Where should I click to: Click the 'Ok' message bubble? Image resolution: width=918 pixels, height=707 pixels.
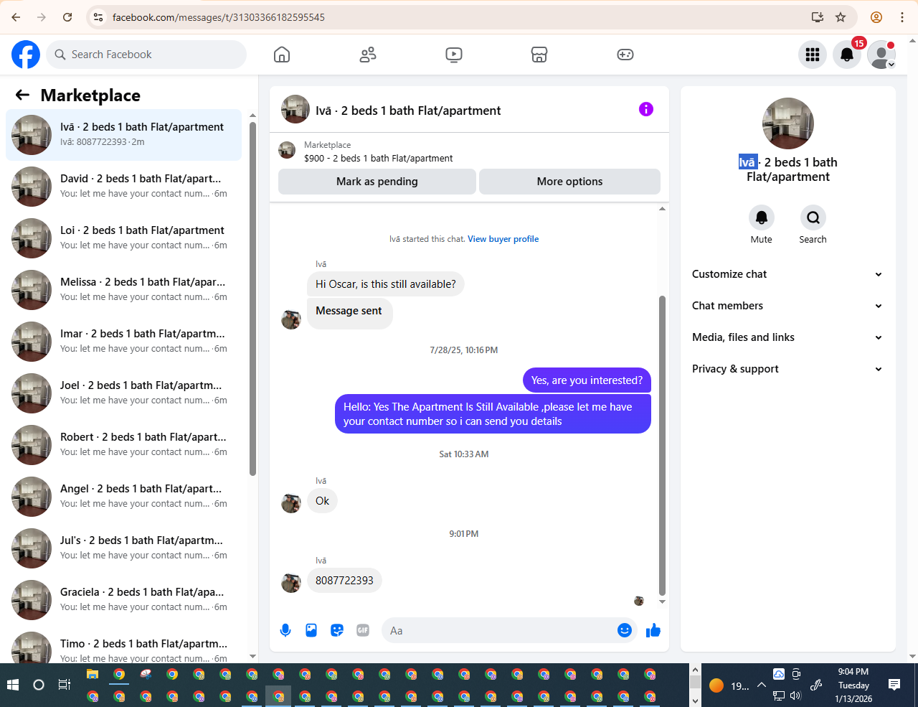click(x=322, y=501)
